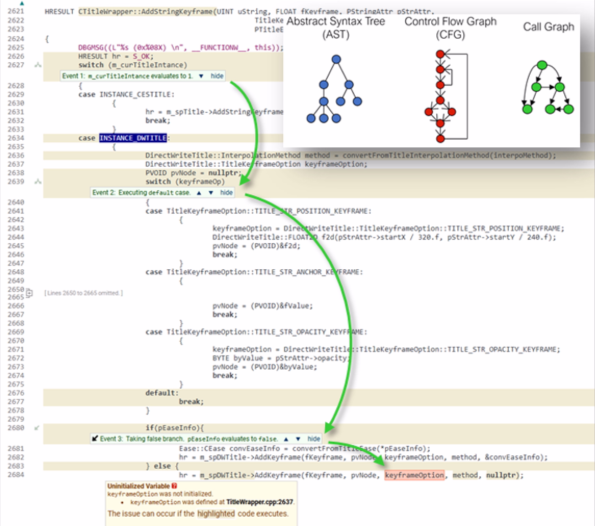
Task: Click the CTitleWrapper::AddStringKeyframe function name
Action: point(145,12)
